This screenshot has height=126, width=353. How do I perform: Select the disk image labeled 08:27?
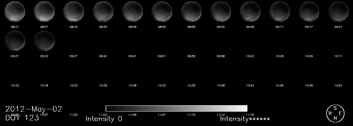(x=44, y=12)
